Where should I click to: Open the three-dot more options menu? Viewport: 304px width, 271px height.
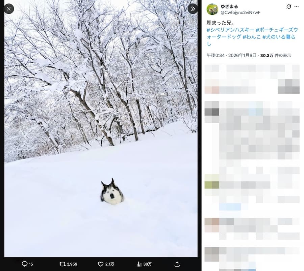point(297,7)
